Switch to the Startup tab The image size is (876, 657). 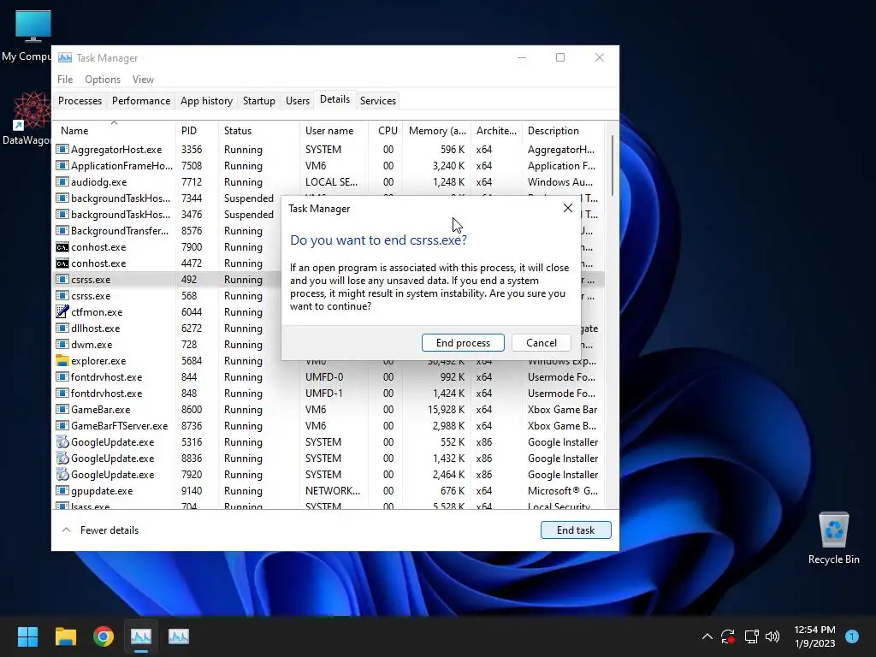pos(258,101)
